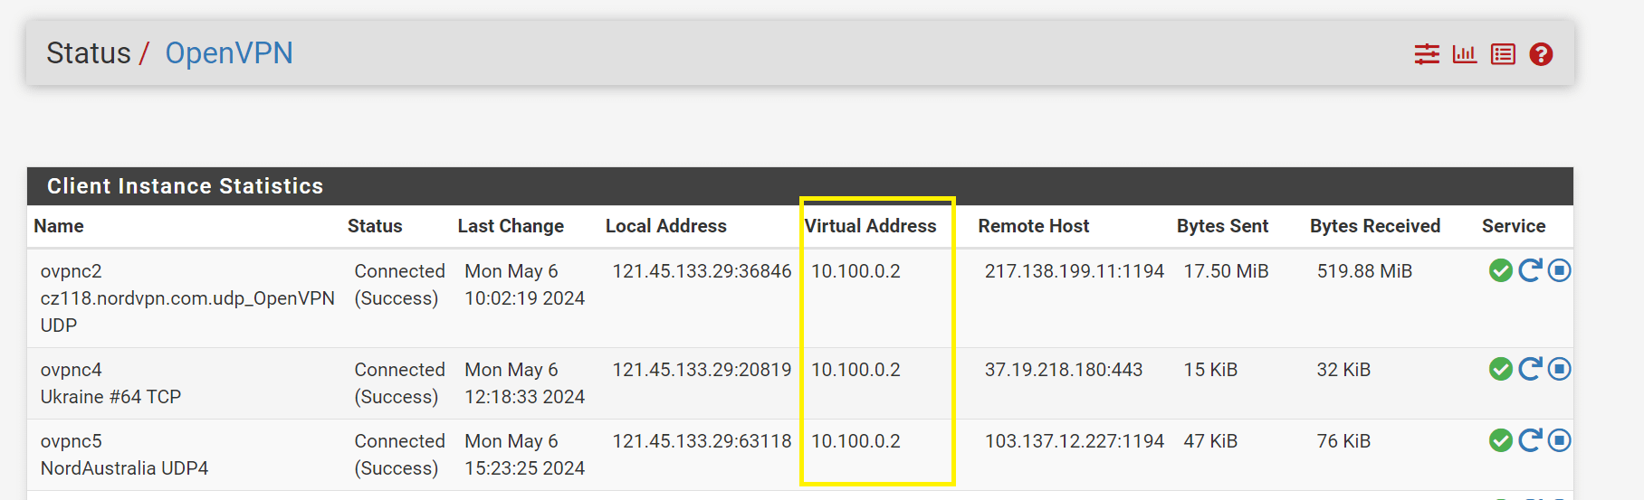Click the red help question mark icon
Image resolution: width=1644 pixels, height=500 pixels.
pyautogui.click(x=1541, y=54)
